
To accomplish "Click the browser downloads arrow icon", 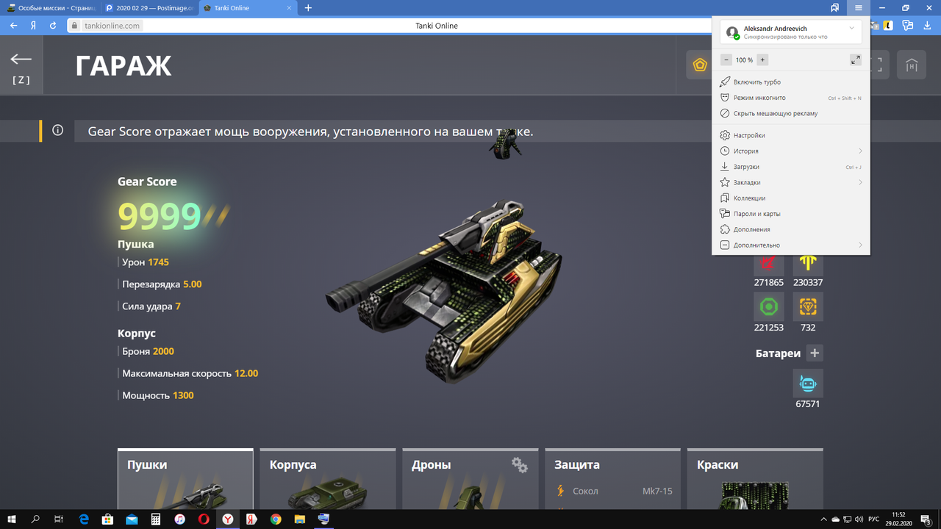I will 928,25.
